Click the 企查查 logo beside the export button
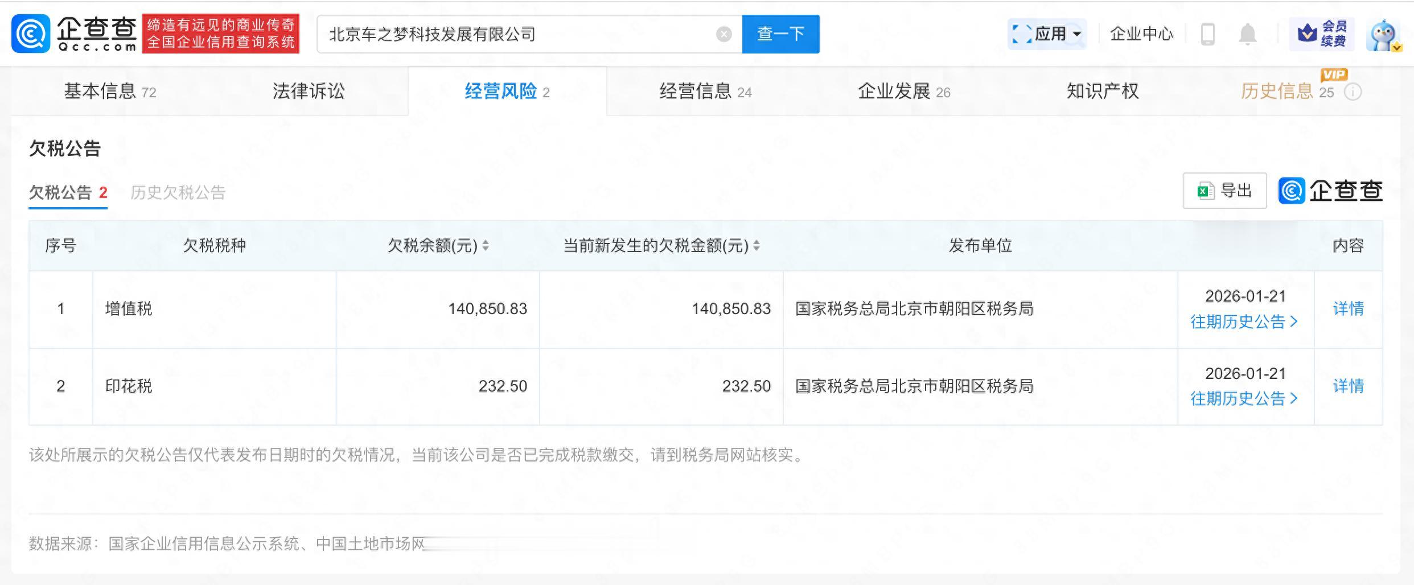Screen dimensions: 1414x585 pyautogui.click(x=1330, y=191)
